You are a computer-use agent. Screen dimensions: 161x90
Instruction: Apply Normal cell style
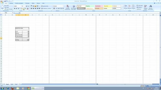pos(81,6)
